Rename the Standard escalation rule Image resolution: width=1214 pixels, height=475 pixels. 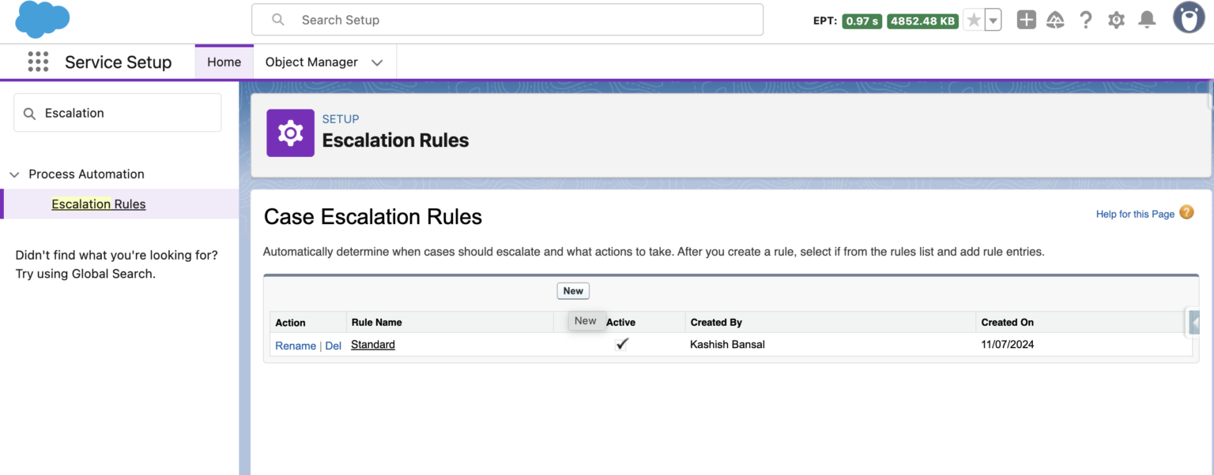(295, 346)
